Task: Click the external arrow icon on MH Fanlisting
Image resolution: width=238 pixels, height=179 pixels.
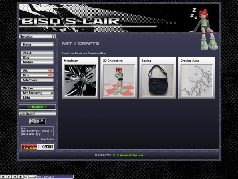Action: pyautogui.click(x=52, y=93)
